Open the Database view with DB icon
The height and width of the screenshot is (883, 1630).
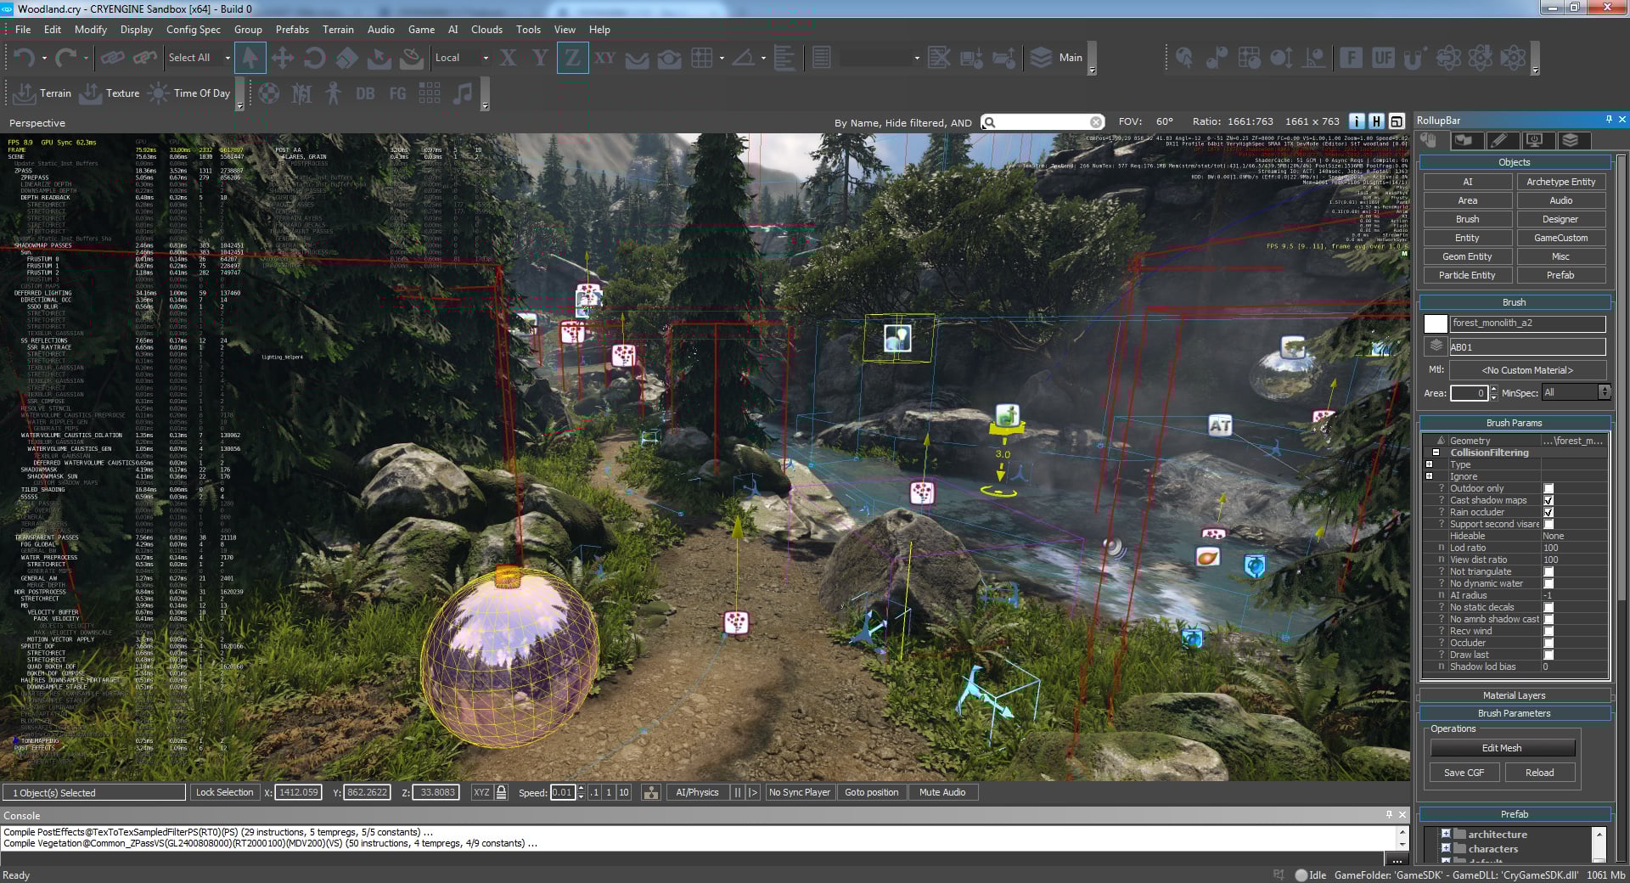(x=365, y=93)
